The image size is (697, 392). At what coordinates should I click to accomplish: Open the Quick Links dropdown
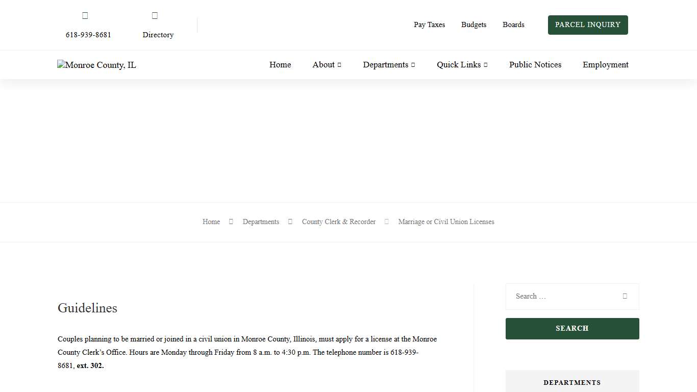(462, 65)
